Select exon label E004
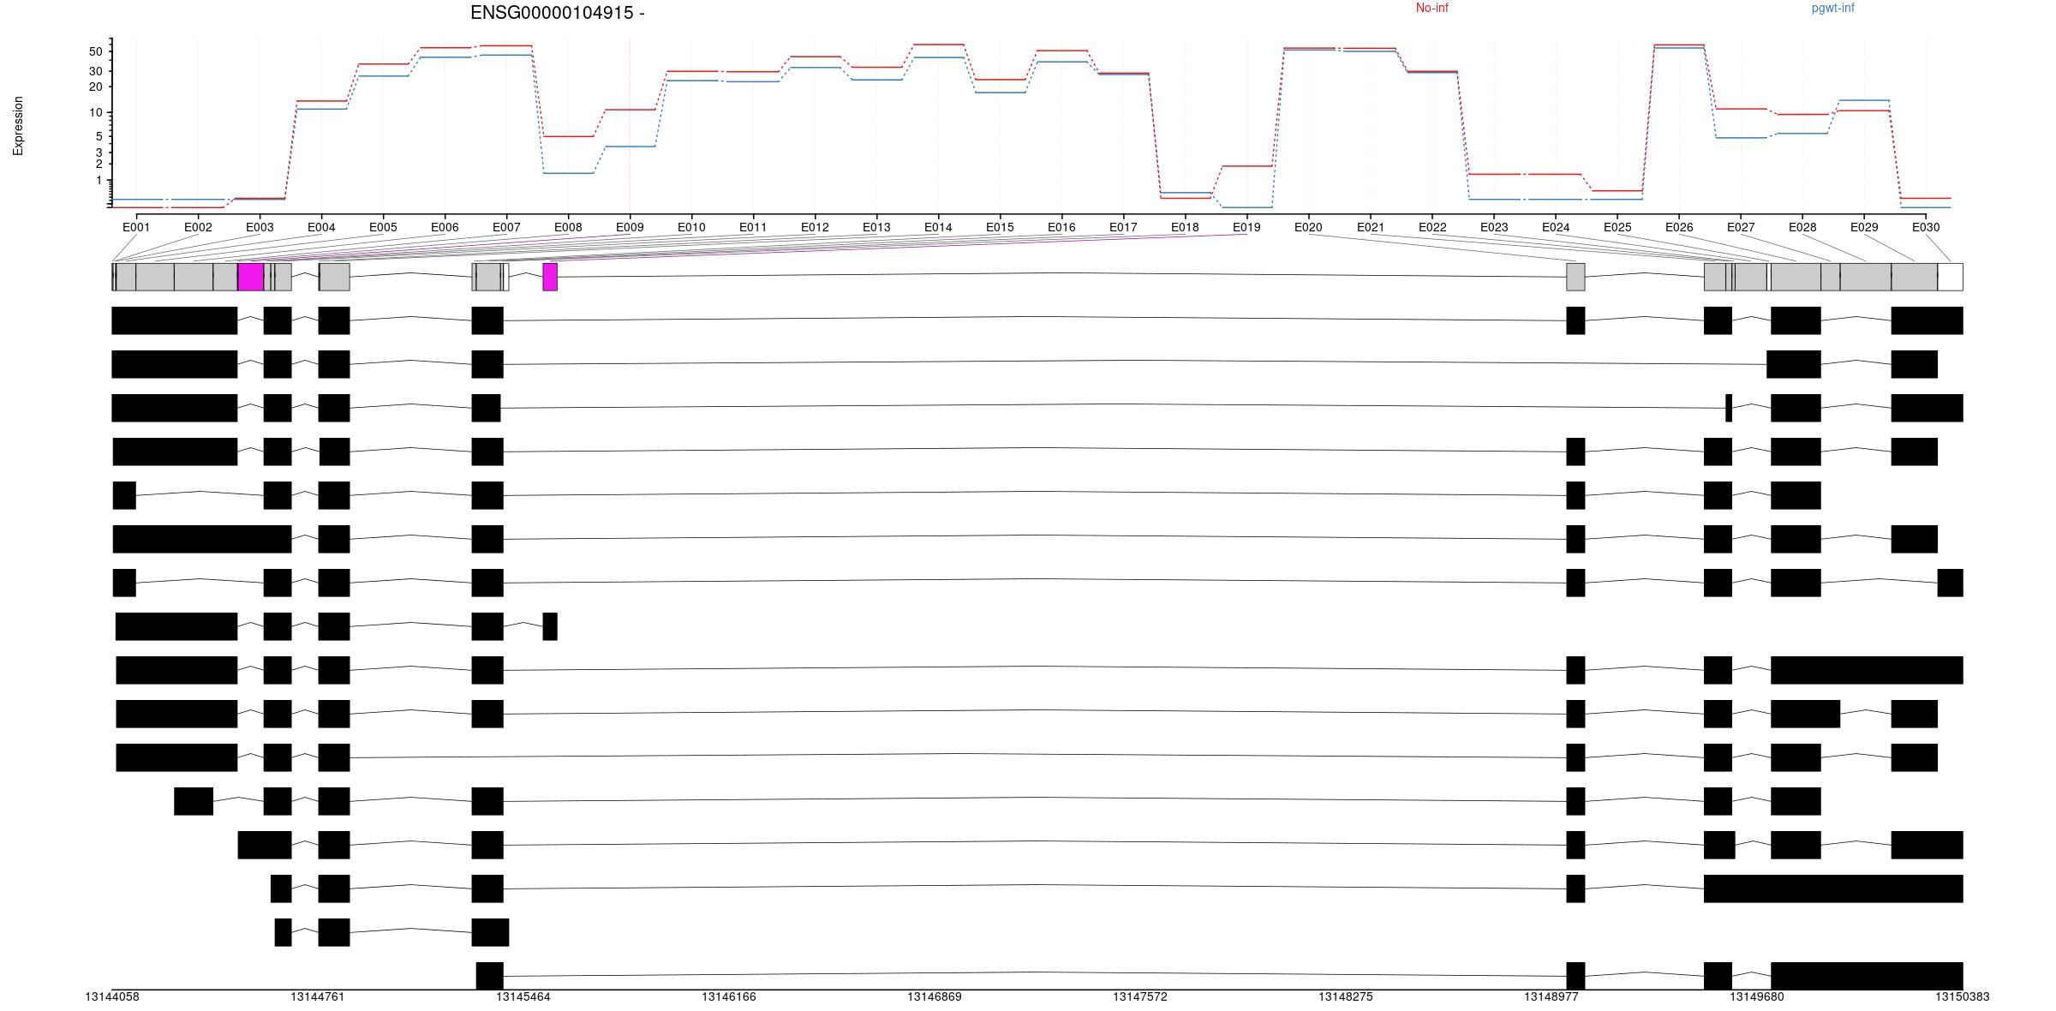Screen dimensions: 2056x1011 [321, 227]
